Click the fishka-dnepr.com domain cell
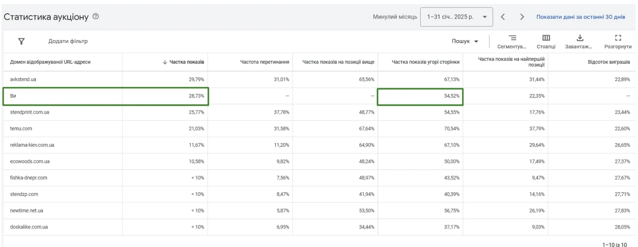The height and width of the screenshot is (247, 638). pyautogui.click(x=29, y=178)
